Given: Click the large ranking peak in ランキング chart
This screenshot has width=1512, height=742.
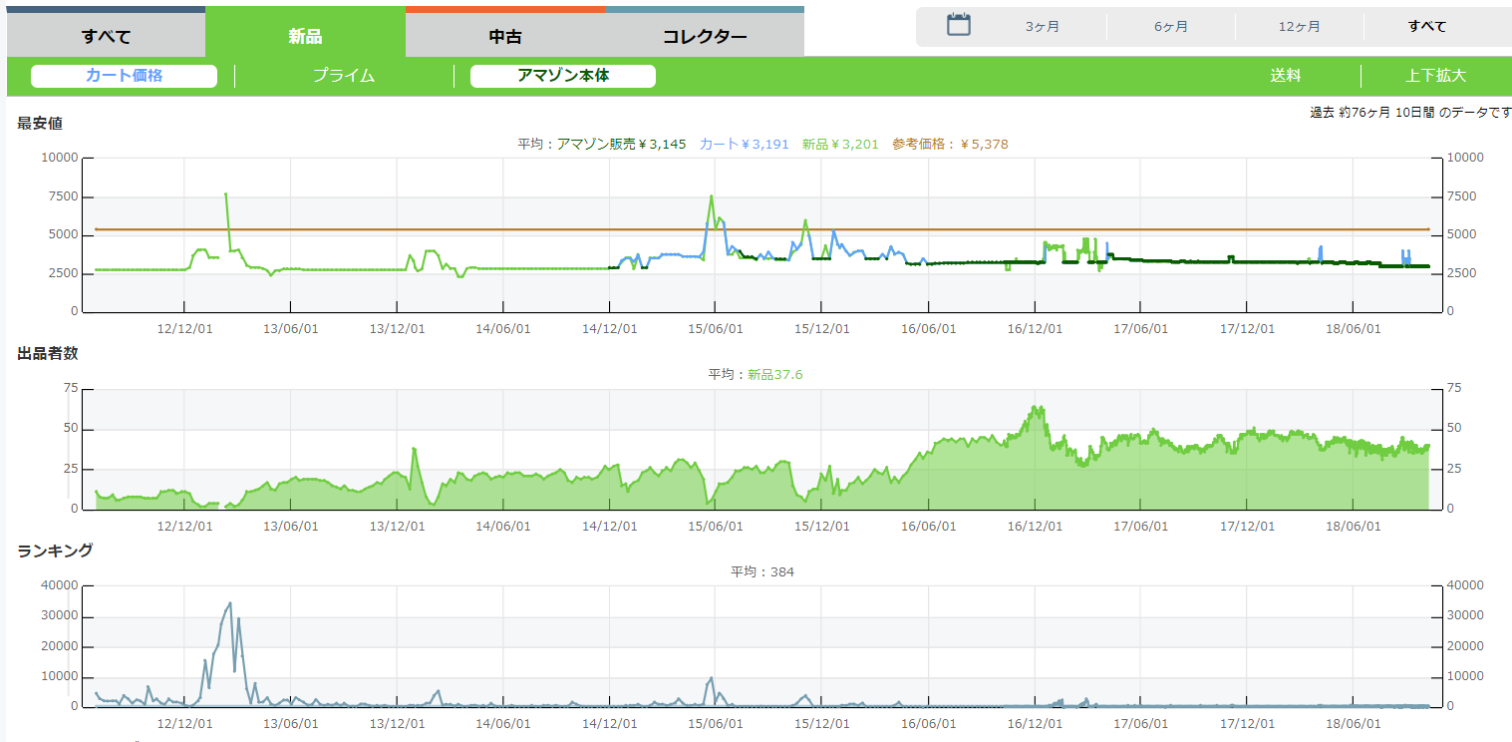Looking at the screenshot, I should click(x=230, y=603).
